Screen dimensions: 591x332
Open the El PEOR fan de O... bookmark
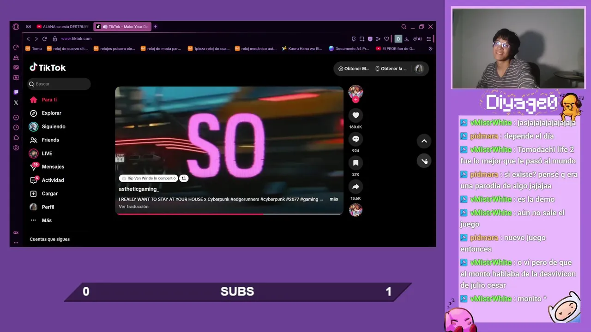(x=396, y=48)
